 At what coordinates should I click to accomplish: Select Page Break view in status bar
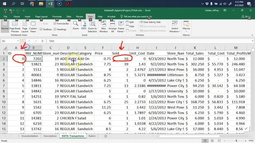pyautogui.click(x=219, y=141)
